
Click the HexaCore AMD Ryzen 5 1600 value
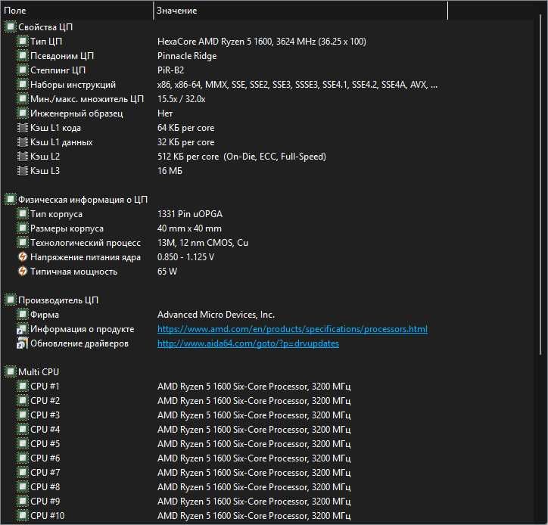click(x=262, y=41)
